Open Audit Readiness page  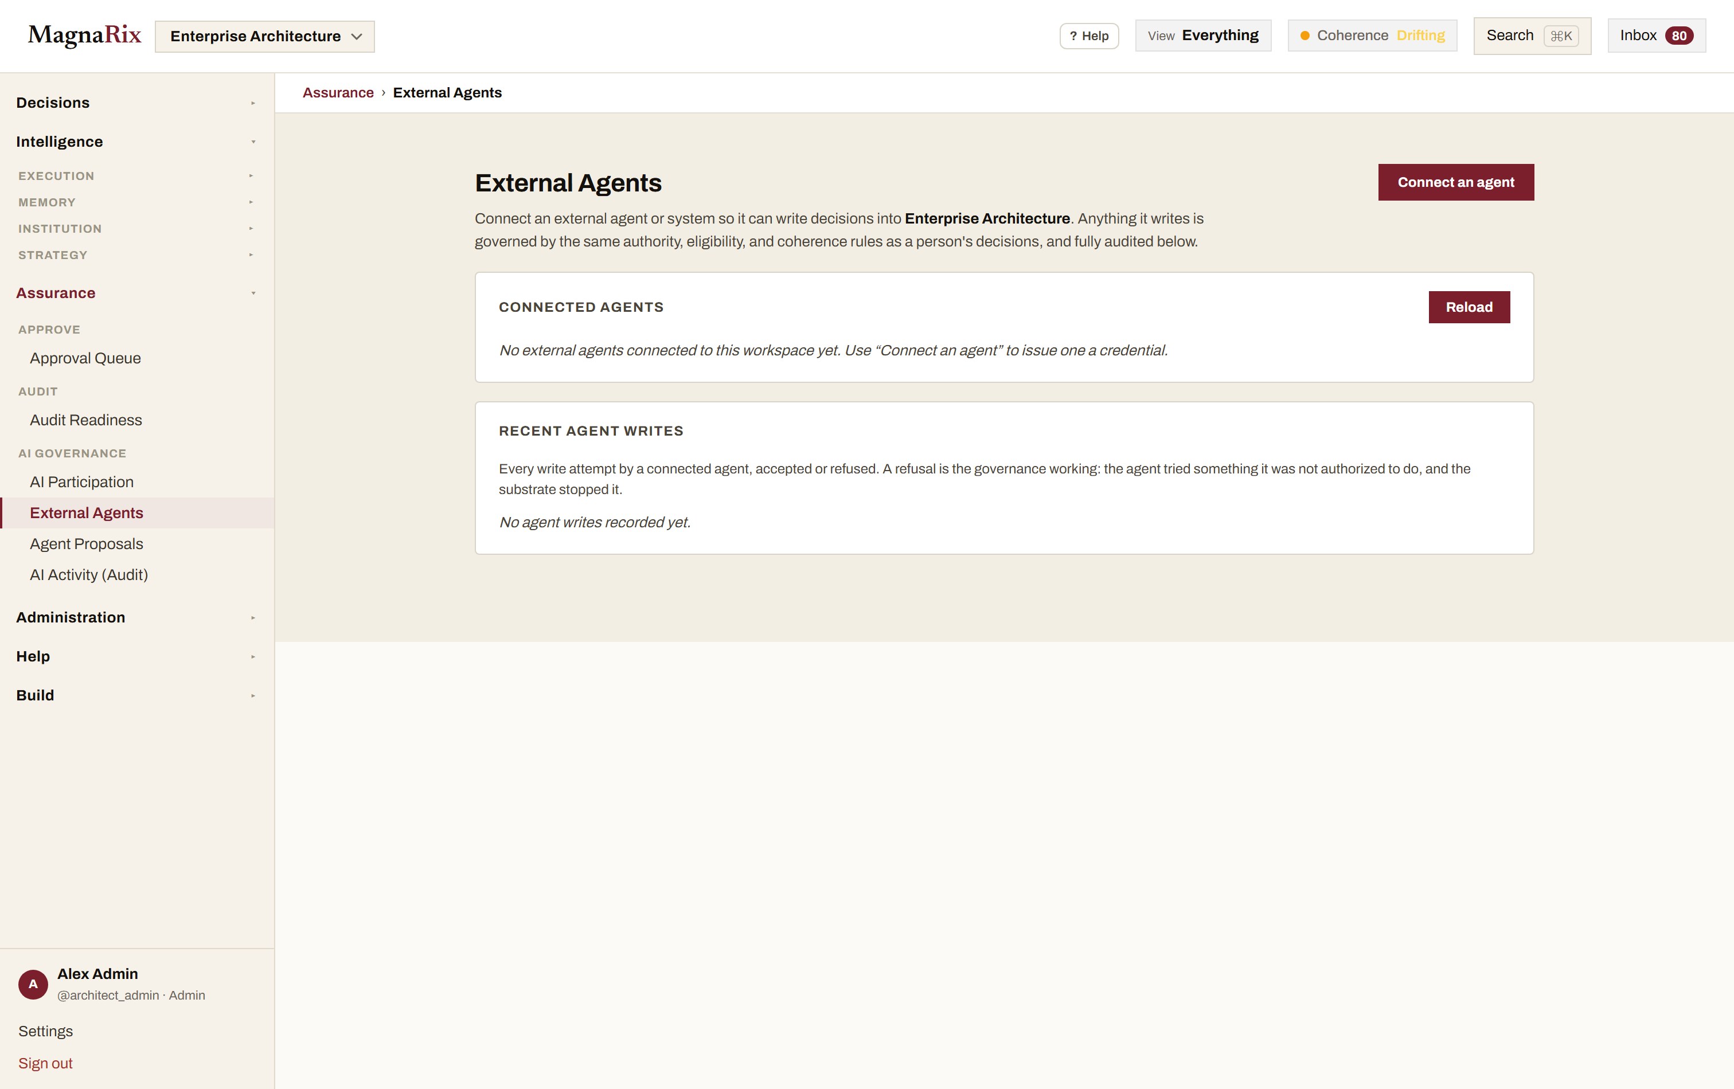click(x=137, y=420)
